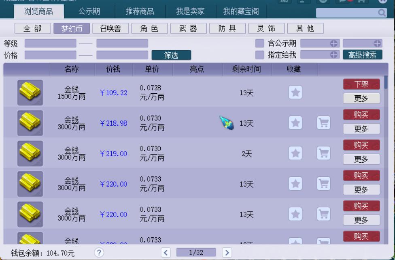Click the help question mark icon
Screen dimensions: 395x260
(99, 252)
